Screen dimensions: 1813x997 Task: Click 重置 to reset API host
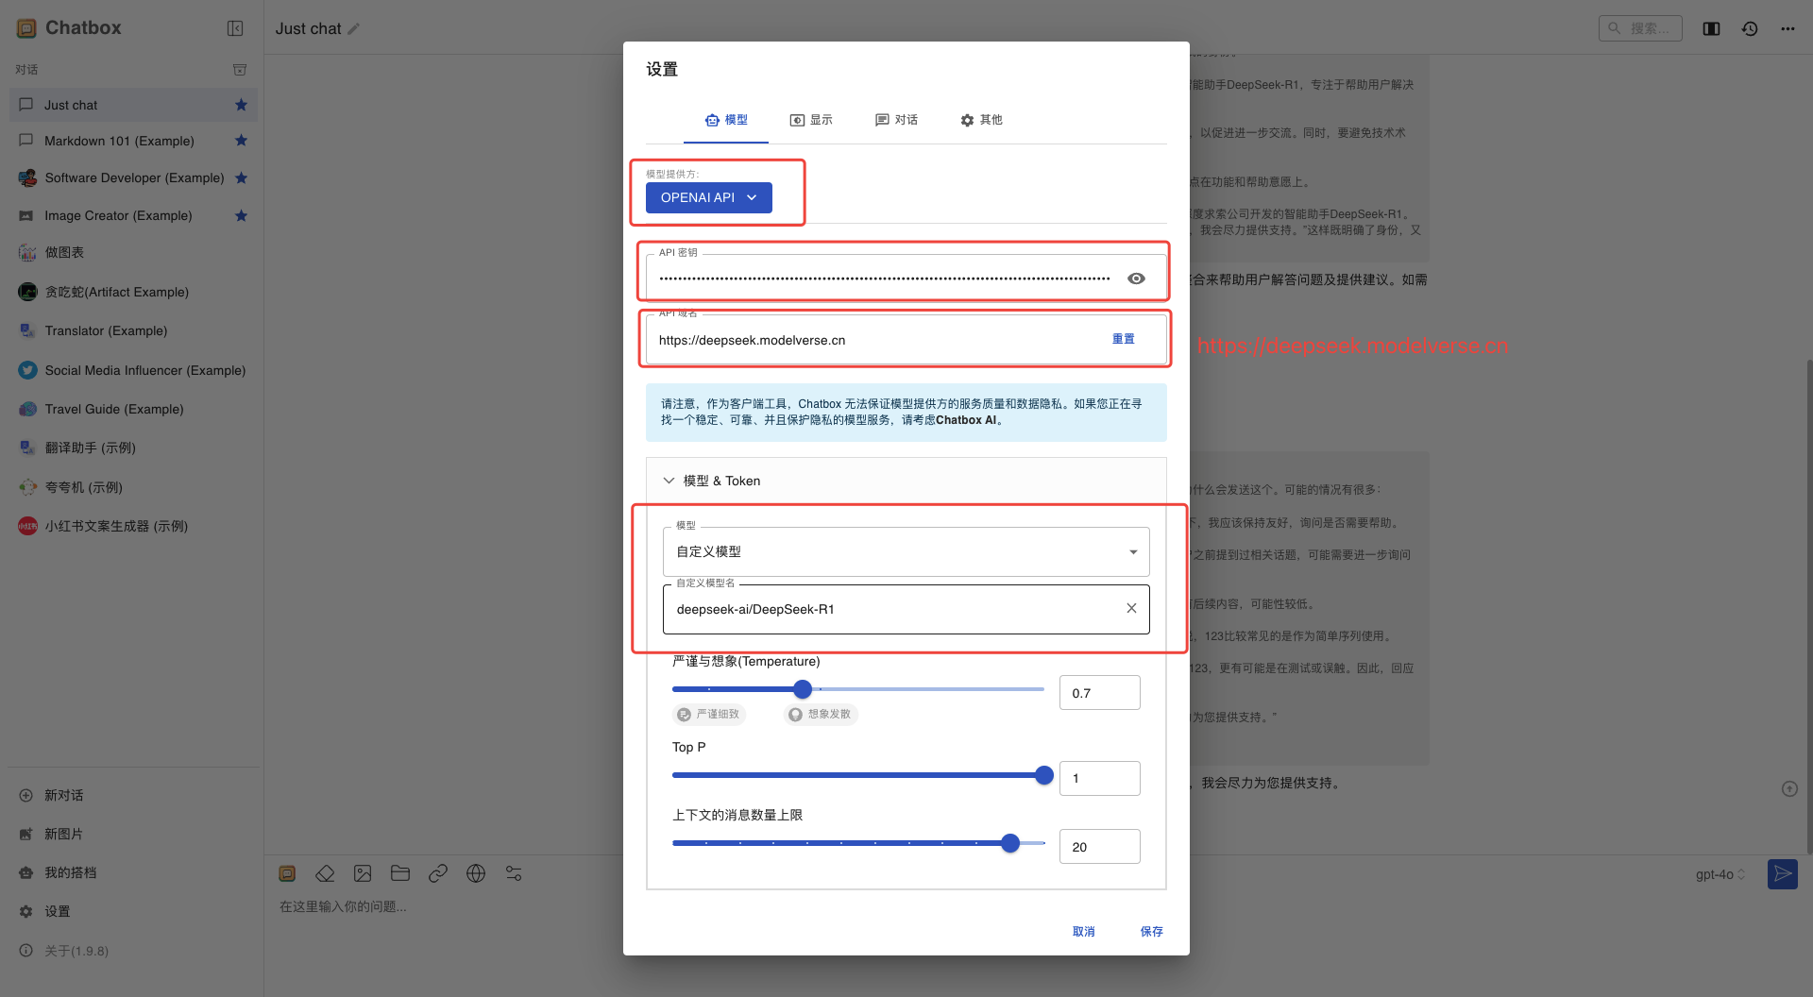pyautogui.click(x=1123, y=339)
